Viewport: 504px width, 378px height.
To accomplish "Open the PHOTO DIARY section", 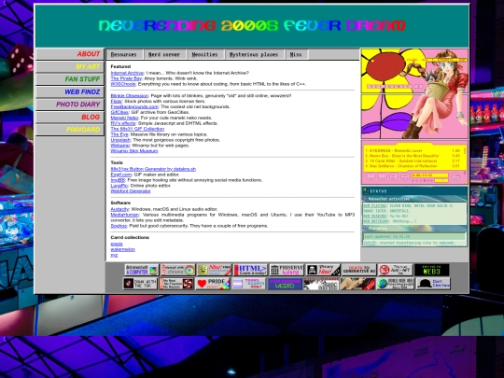I will coord(70,105).
